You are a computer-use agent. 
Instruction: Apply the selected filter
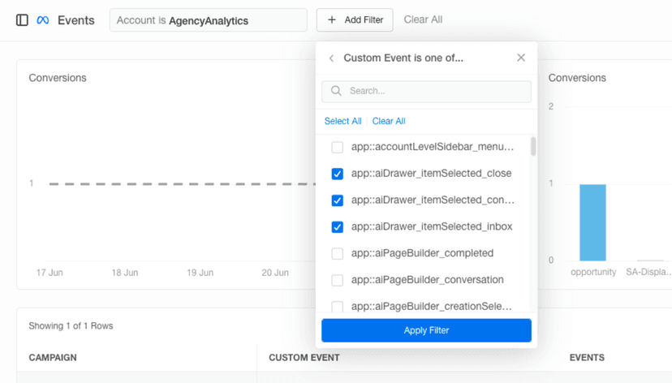coord(426,330)
